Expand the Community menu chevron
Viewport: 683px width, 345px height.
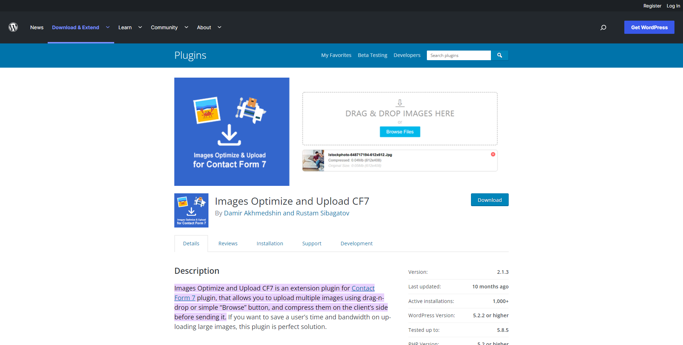pyautogui.click(x=186, y=27)
